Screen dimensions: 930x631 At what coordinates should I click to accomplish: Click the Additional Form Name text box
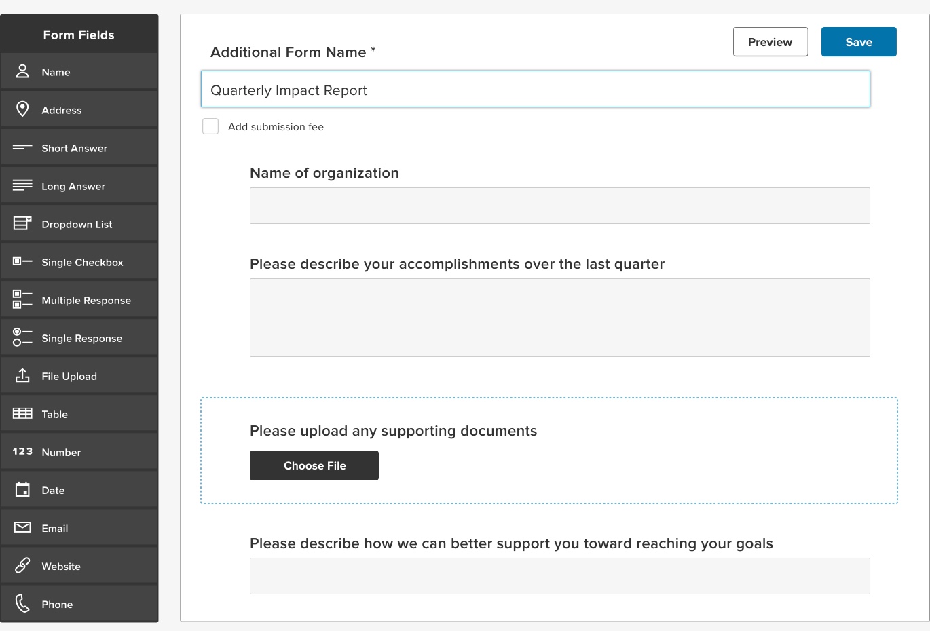point(535,90)
